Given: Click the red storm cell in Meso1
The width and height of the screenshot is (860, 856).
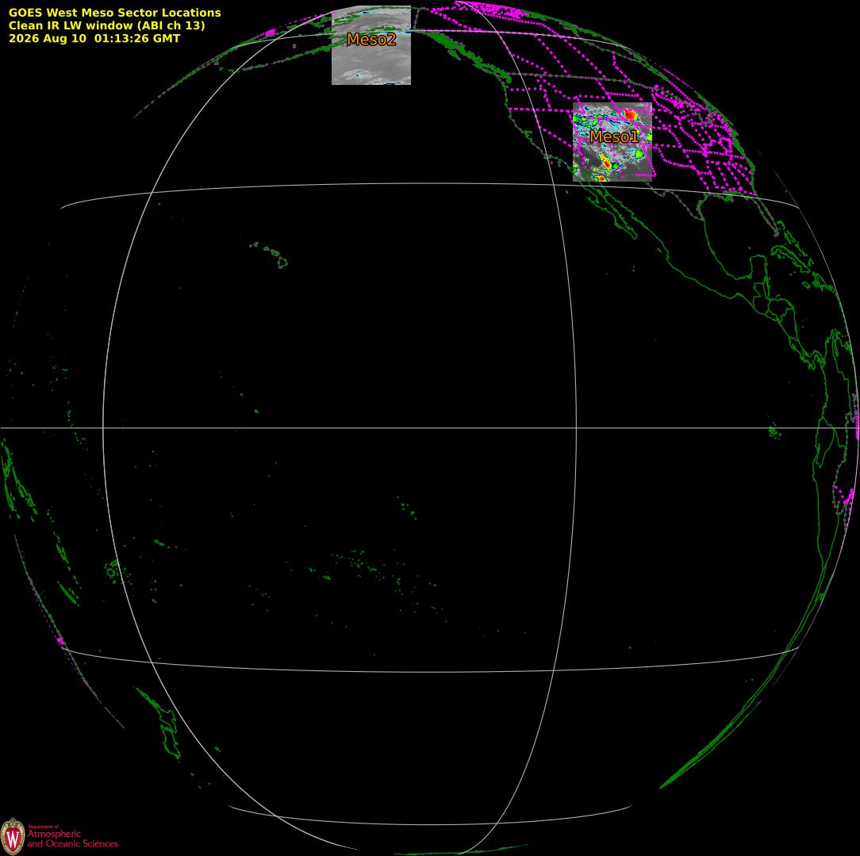Looking at the screenshot, I should 631,114.
